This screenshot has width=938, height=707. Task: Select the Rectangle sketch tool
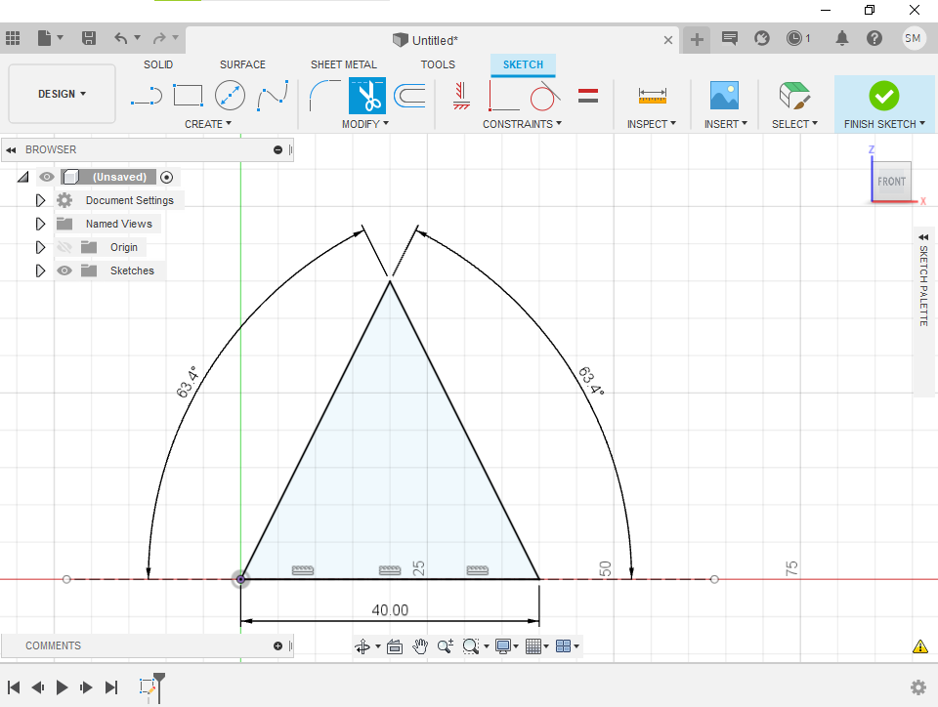(x=188, y=96)
